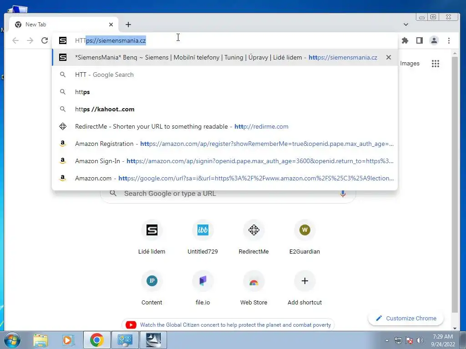
Task: Select the Amazon Registration suggestion
Action: pyautogui.click(x=225, y=144)
